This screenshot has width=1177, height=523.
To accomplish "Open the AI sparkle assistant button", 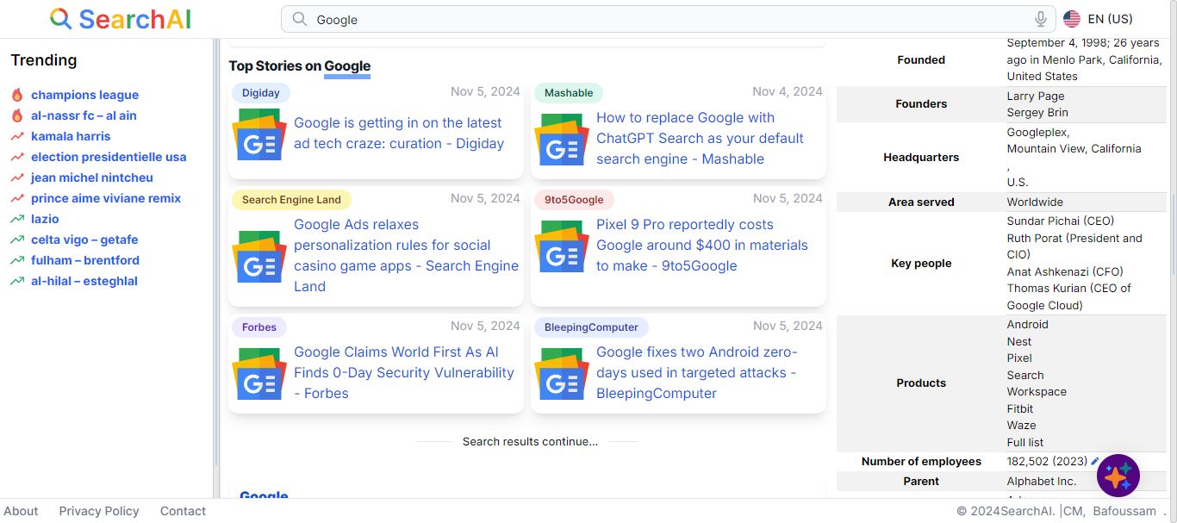I will pos(1118,476).
